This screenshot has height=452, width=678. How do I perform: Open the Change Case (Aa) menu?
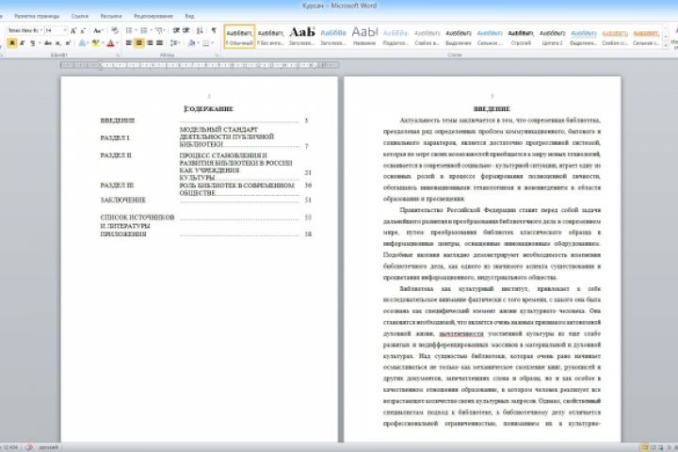98,31
